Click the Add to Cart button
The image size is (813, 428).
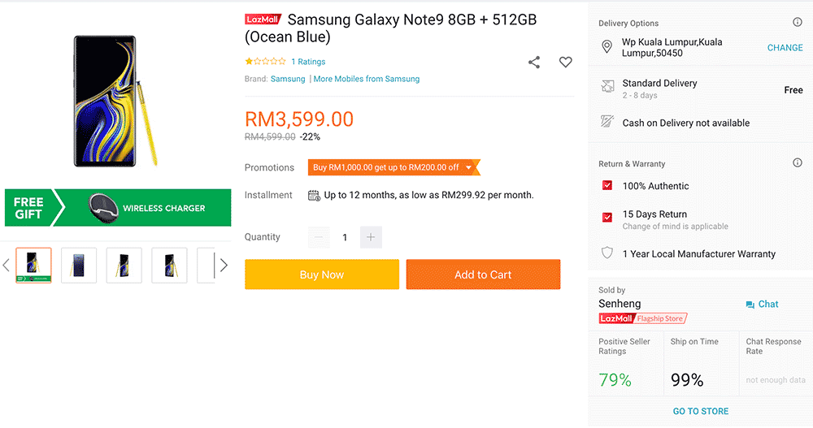tap(483, 275)
